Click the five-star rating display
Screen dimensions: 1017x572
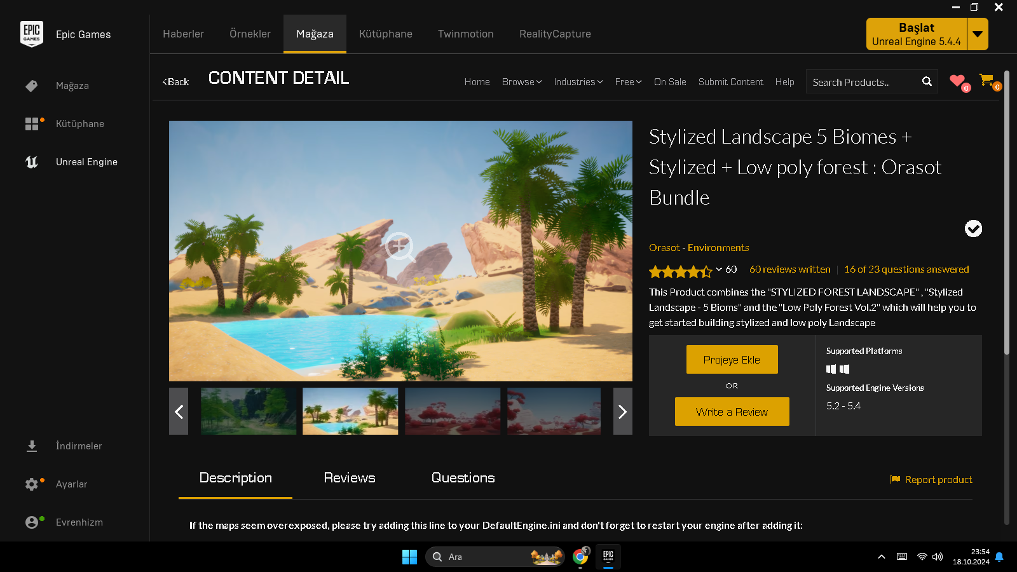click(681, 272)
